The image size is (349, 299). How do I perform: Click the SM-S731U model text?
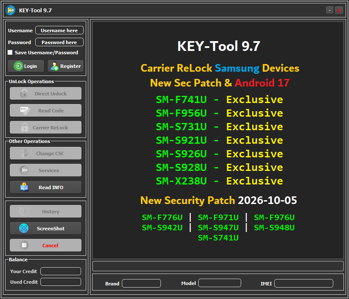(x=181, y=127)
